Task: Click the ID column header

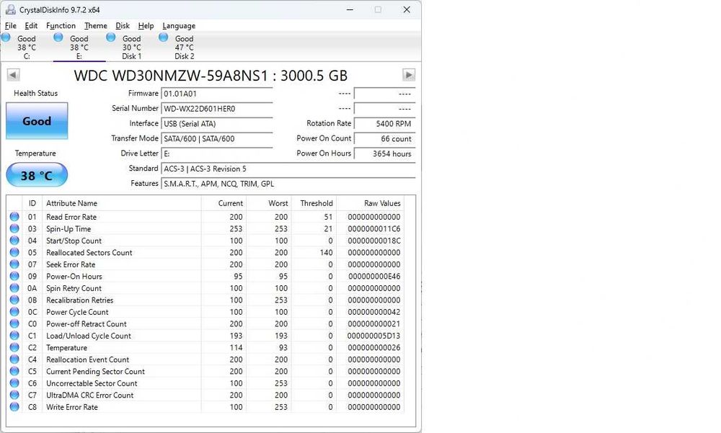Action: pos(32,203)
